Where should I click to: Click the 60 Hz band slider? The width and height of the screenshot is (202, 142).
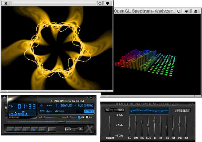click(129, 125)
